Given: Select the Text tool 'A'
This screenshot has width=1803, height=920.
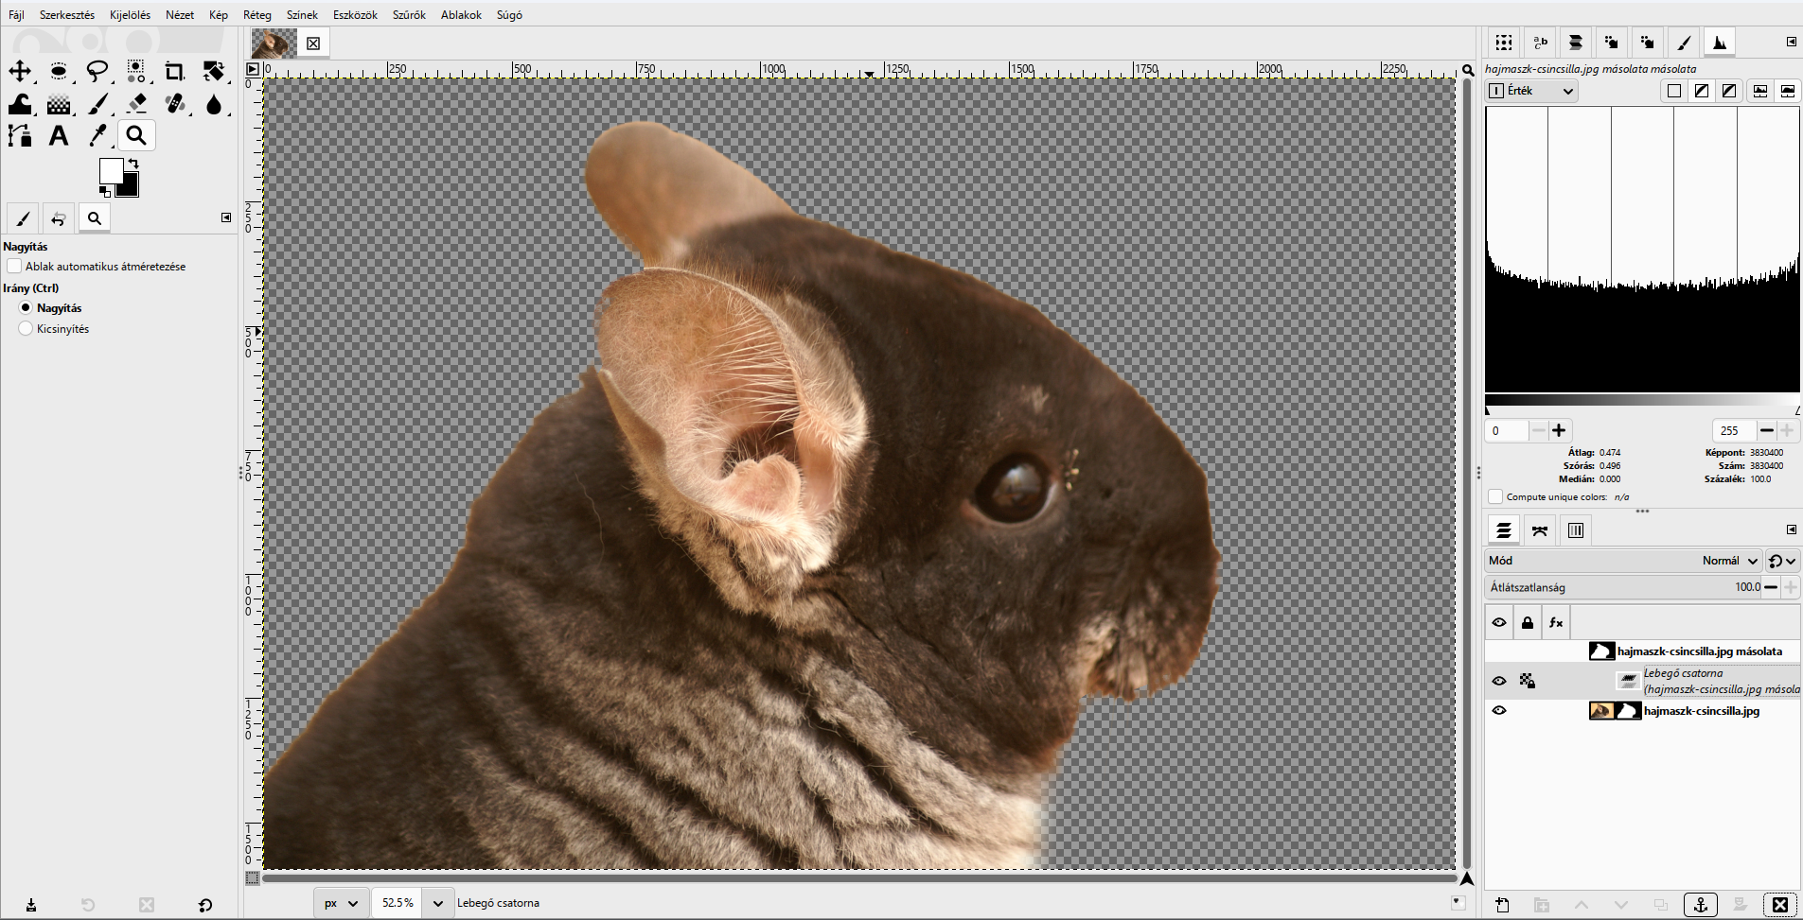Looking at the screenshot, I should click(59, 136).
